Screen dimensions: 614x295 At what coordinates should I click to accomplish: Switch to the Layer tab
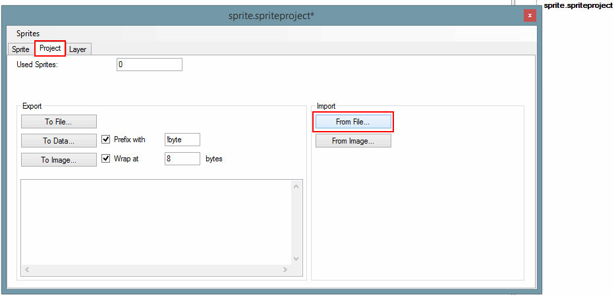(78, 49)
